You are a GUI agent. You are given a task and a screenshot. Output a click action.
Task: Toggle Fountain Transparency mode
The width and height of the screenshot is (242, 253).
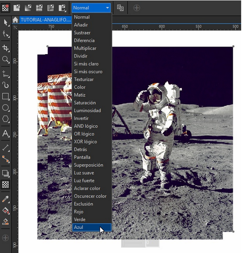pyautogui.click(x=28, y=8)
